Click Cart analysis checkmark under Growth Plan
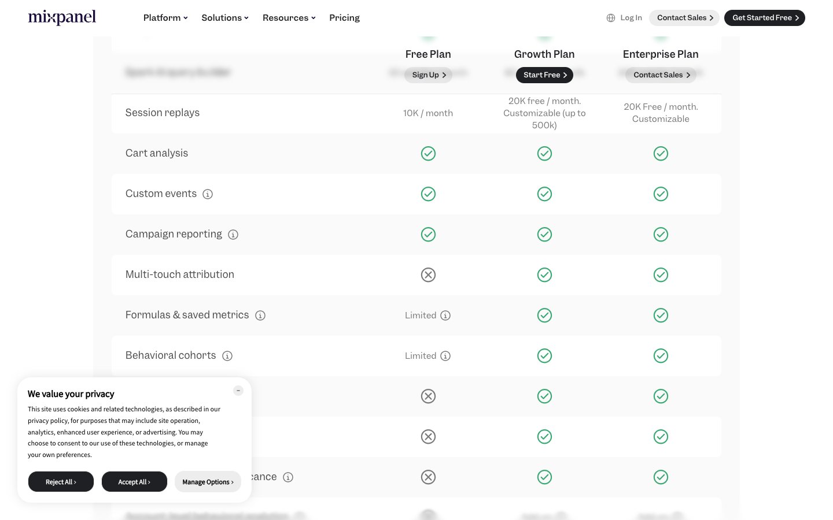 point(544,154)
